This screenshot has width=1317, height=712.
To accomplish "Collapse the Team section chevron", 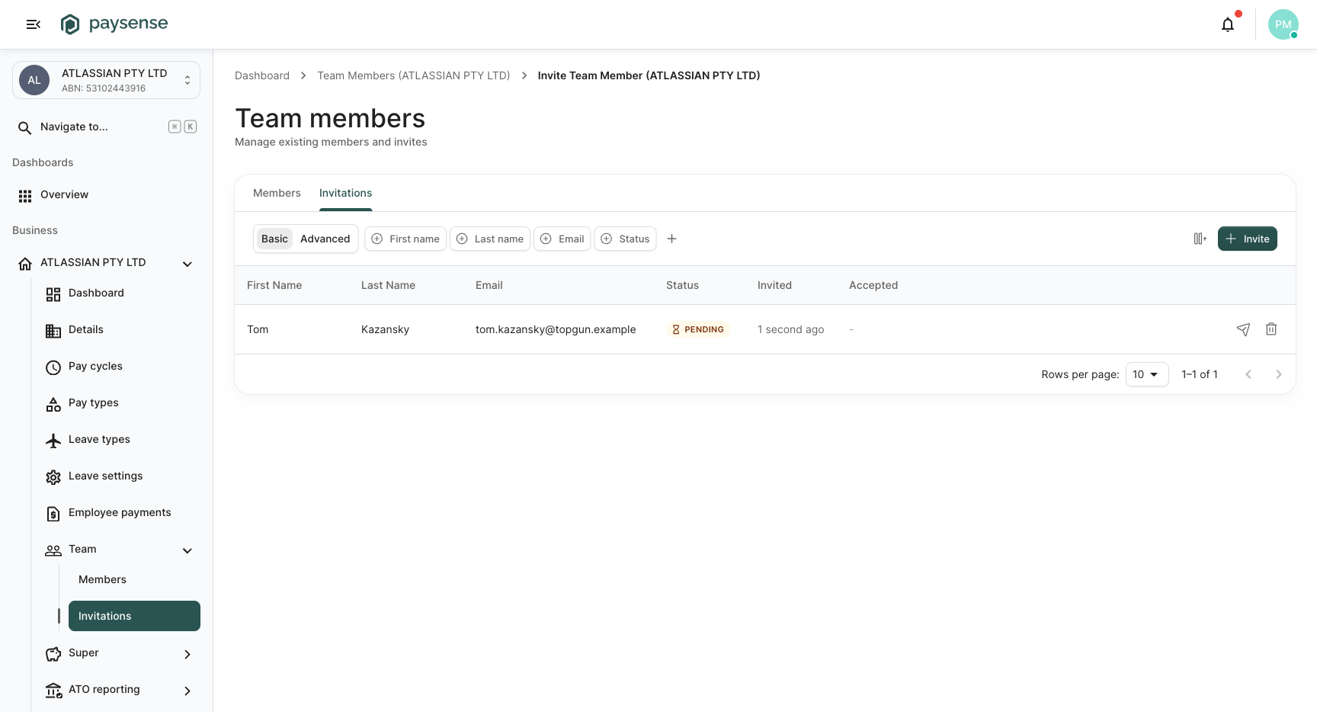I will coord(187,550).
